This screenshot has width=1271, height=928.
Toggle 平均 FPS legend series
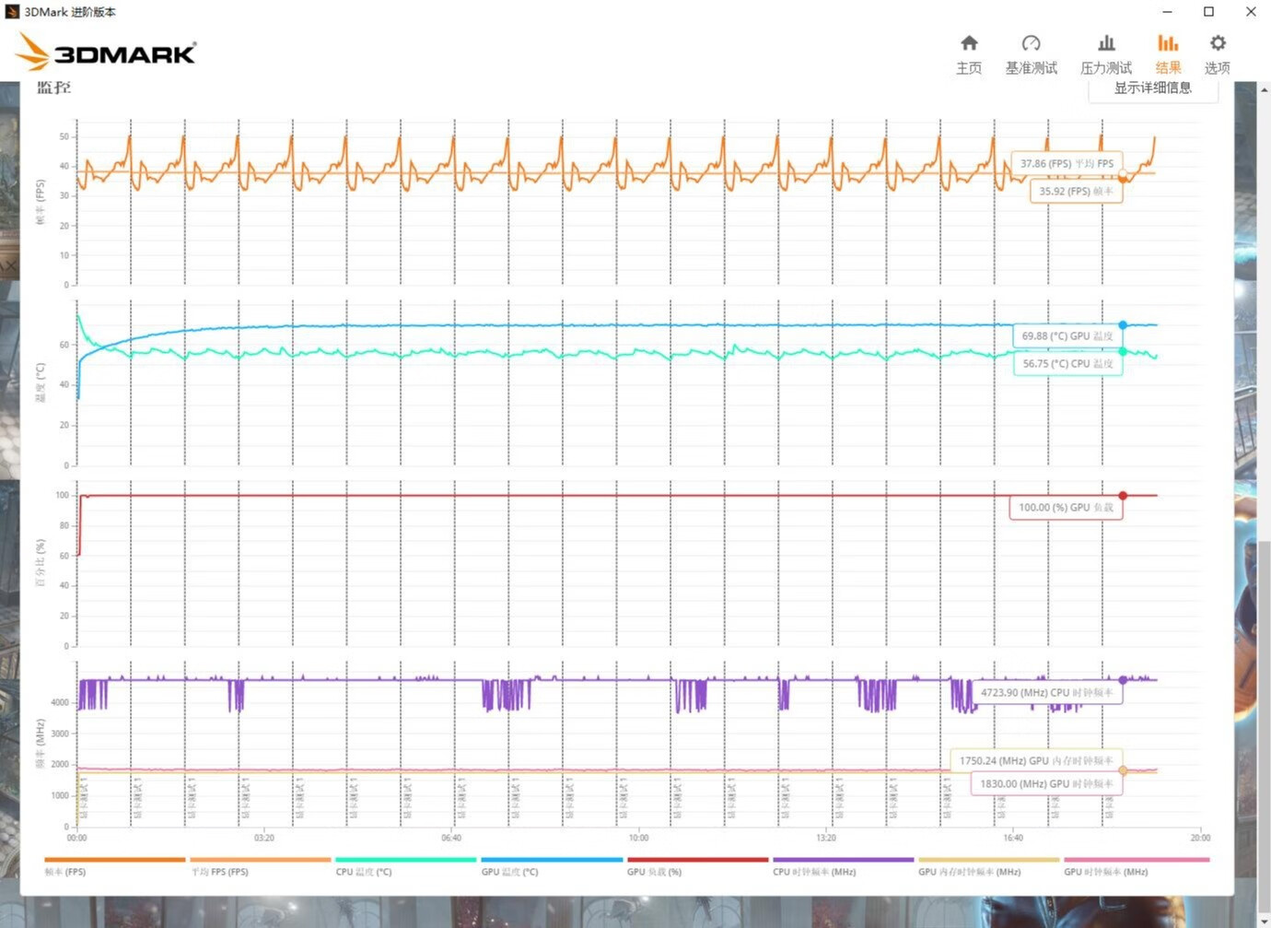pos(260,865)
